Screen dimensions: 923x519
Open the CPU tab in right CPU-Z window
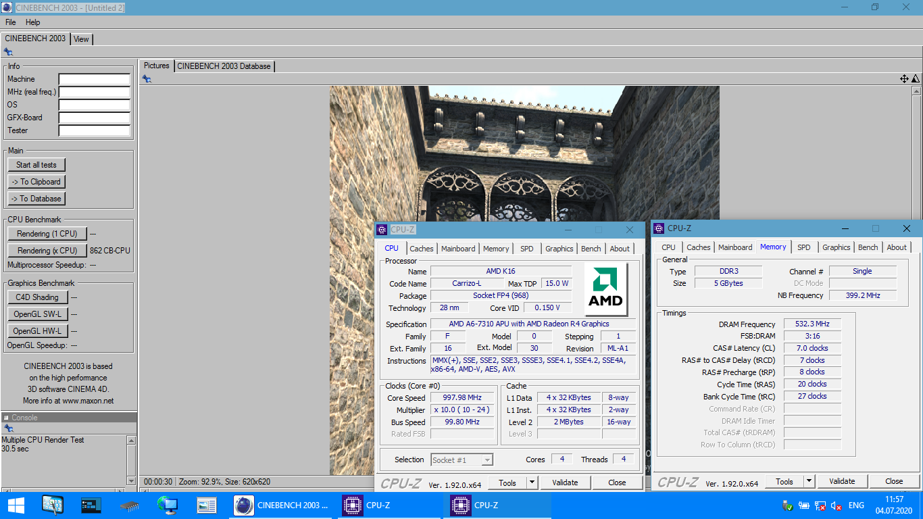tap(668, 247)
